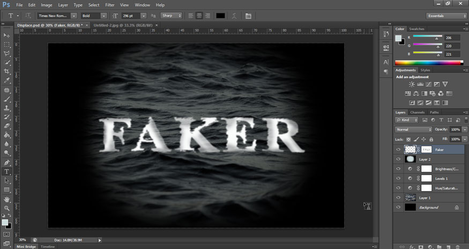The height and width of the screenshot is (249, 469).
Task: Open the Kind layer filter dropdown
Action: click(x=406, y=120)
